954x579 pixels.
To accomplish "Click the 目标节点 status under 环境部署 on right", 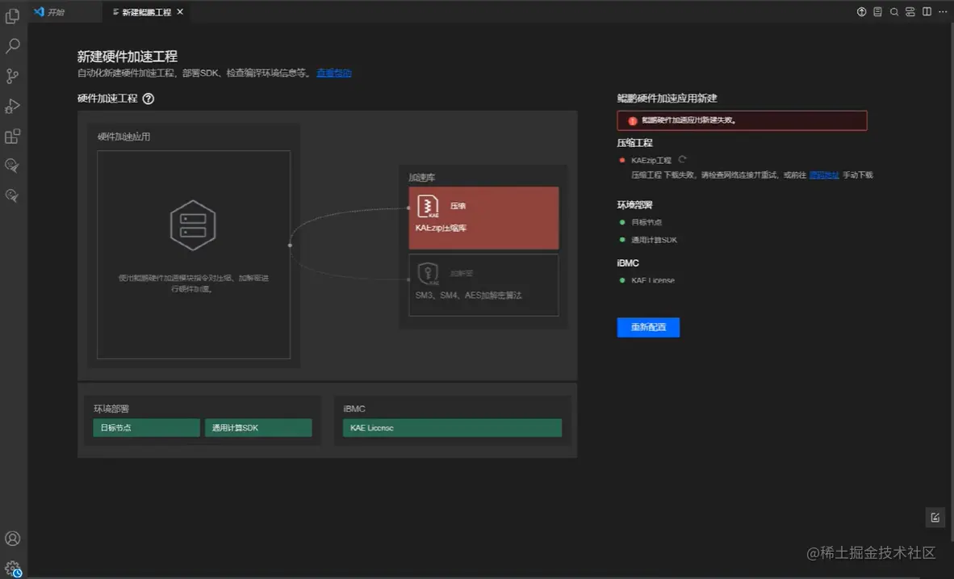I will (x=641, y=222).
